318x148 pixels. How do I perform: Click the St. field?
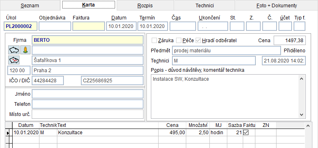pos(237,26)
